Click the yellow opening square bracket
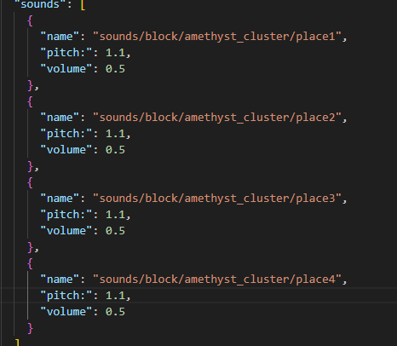Screen dimensions: 397x346 click(83, 5)
